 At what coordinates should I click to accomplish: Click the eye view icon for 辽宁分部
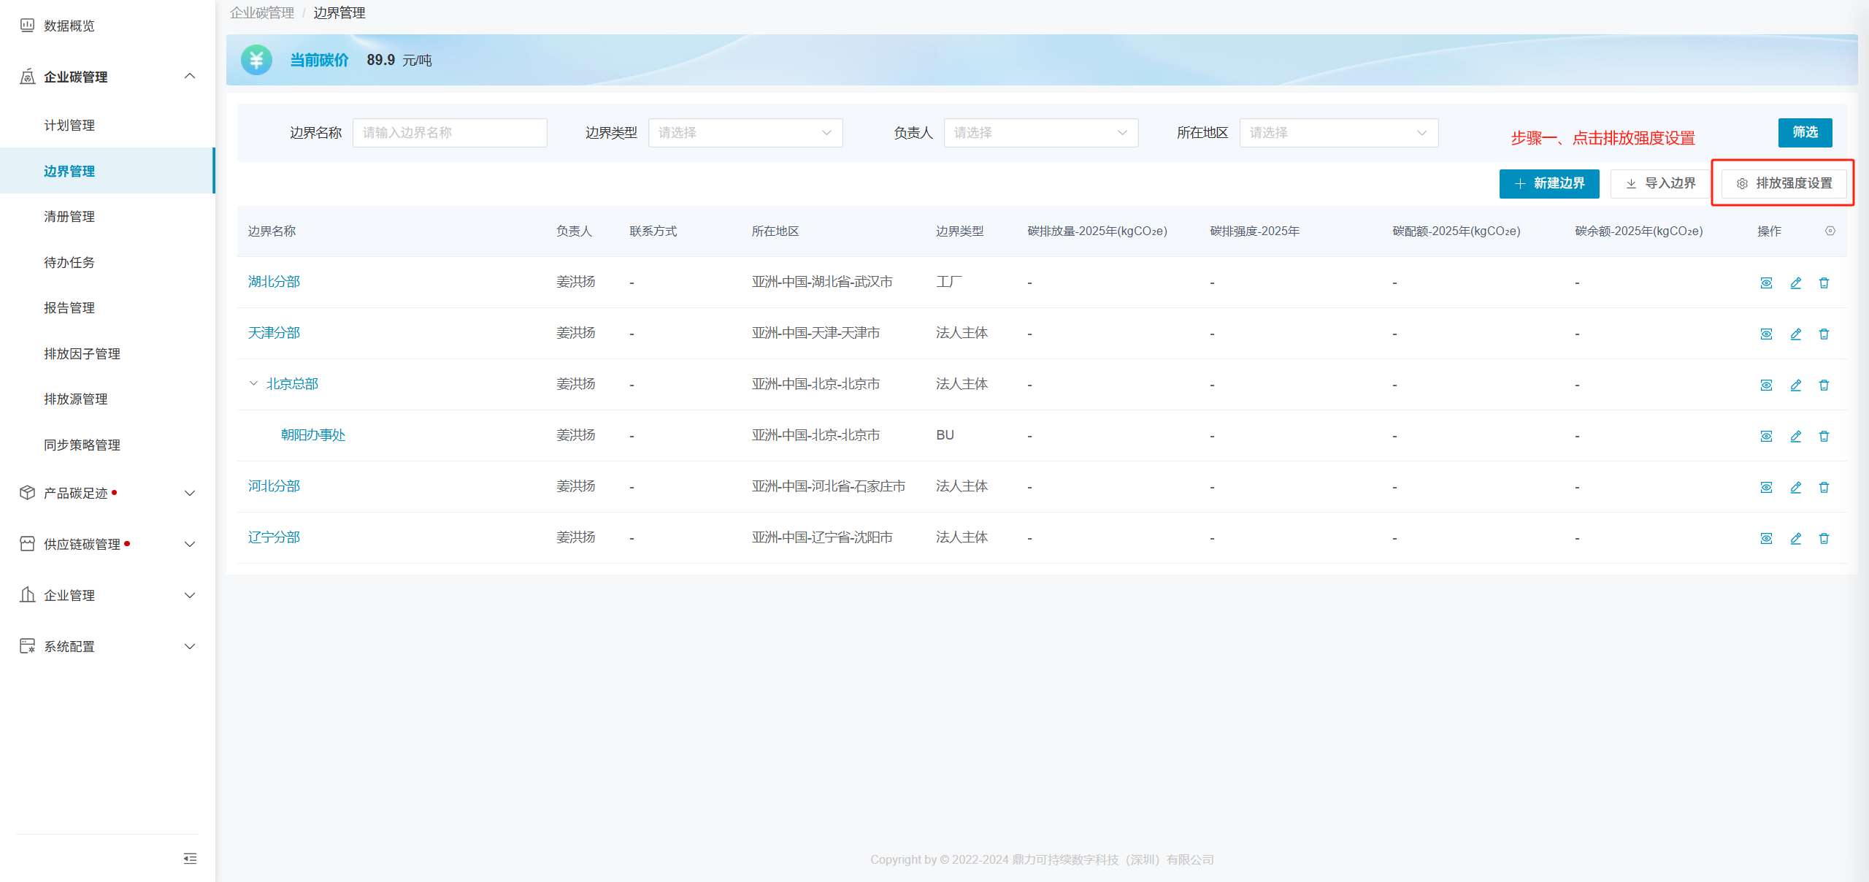[1766, 538]
